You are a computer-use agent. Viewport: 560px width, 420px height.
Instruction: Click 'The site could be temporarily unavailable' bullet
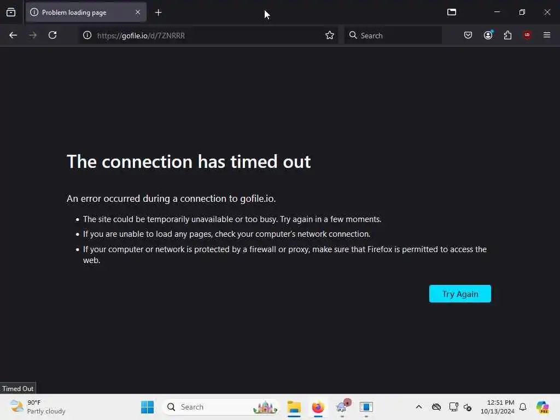pos(232,219)
